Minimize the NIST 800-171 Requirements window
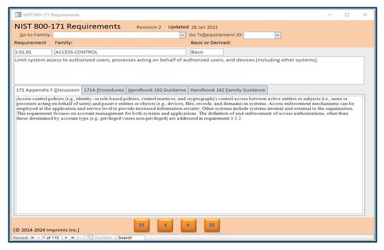 pyautogui.click(x=329, y=15)
